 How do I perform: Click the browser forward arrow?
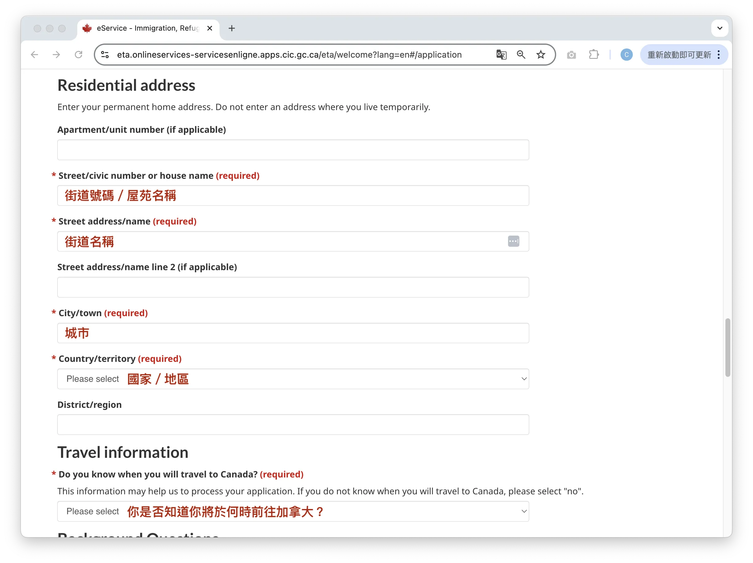pos(56,55)
